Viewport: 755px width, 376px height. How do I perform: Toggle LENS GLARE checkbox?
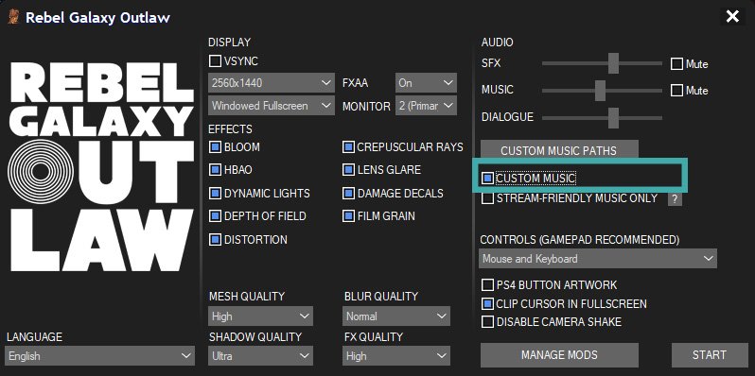click(348, 170)
